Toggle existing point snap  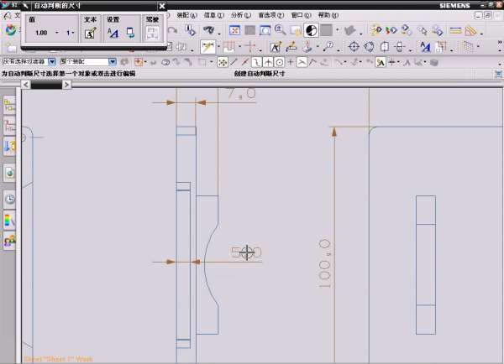tap(291, 62)
